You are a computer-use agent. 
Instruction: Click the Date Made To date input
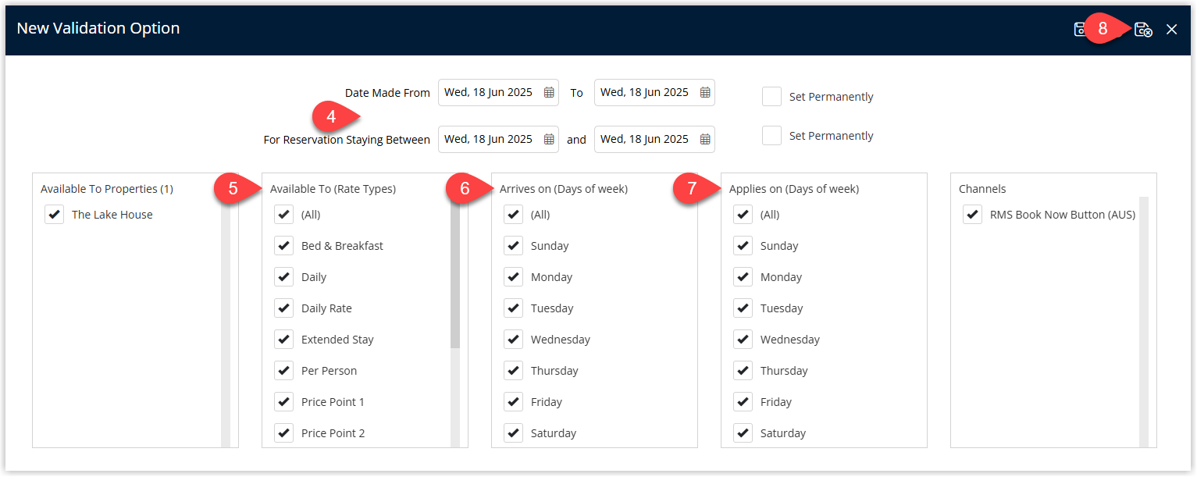(x=654, y=92)
